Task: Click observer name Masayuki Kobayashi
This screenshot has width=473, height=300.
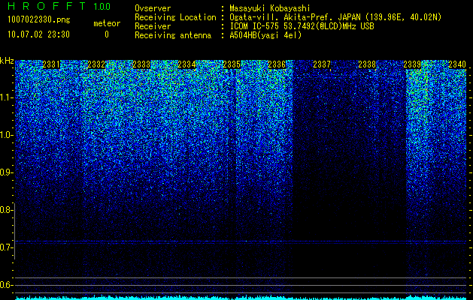Action: [x=270, y=8]
